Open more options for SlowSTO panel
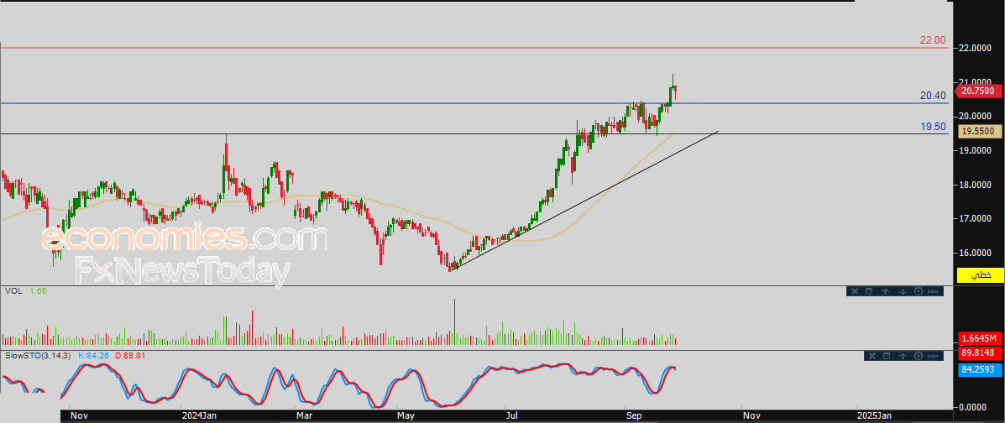 [933, 356]
